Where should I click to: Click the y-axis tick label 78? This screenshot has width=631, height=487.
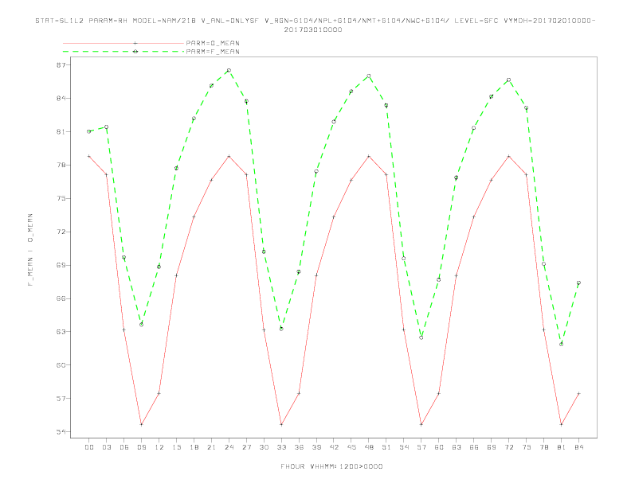tap(61, 165)
